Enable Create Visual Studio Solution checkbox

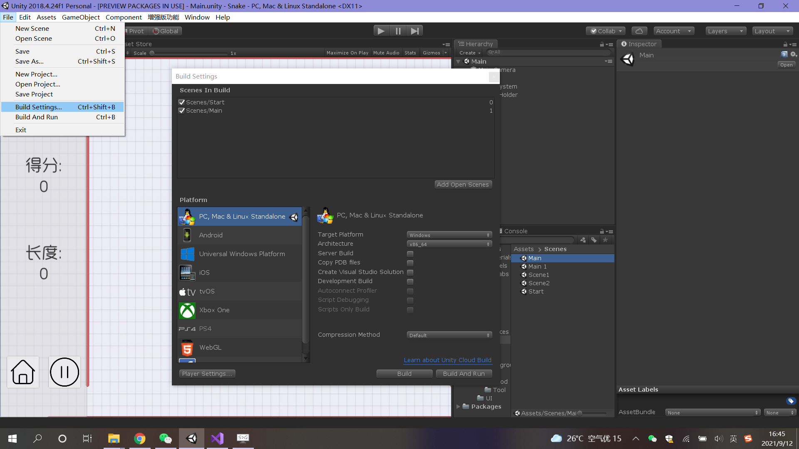[410, 272]
